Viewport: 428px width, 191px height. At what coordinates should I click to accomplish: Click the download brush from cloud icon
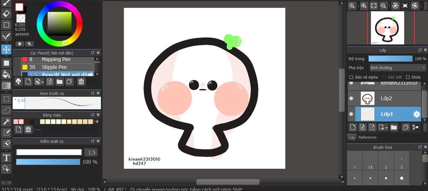click(18, 81)
